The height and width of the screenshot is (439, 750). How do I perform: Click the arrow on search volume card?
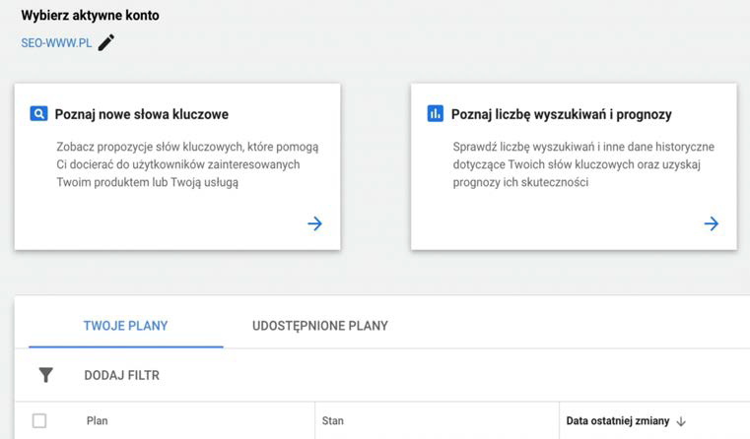click(x=711, y=223)
